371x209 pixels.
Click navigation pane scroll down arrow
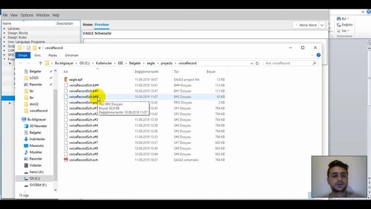coord(56,190)
